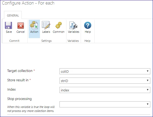This screenshot has height=117, width=153.
Task: Open Common settings gears icon
Action: [x=58, y=25]
